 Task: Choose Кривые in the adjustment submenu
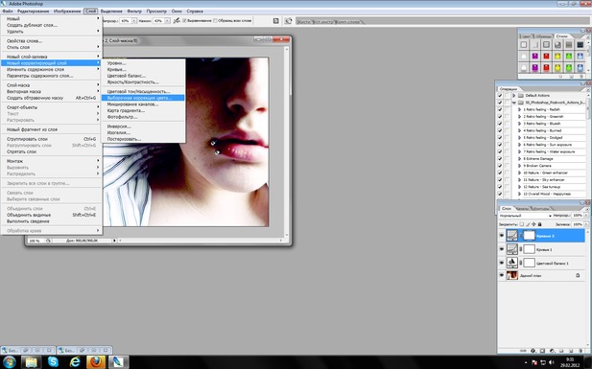(x=143, y=69)
